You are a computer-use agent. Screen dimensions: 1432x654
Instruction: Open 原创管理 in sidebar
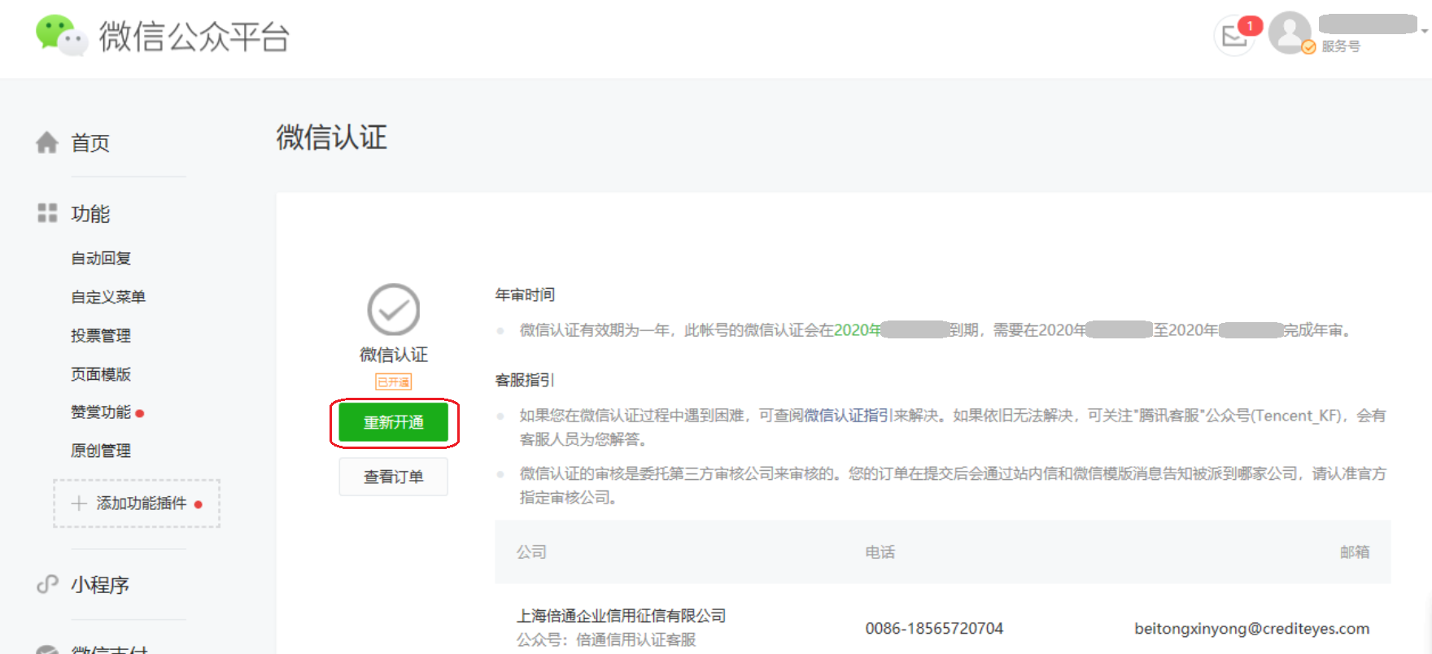(x=101, y=451)
